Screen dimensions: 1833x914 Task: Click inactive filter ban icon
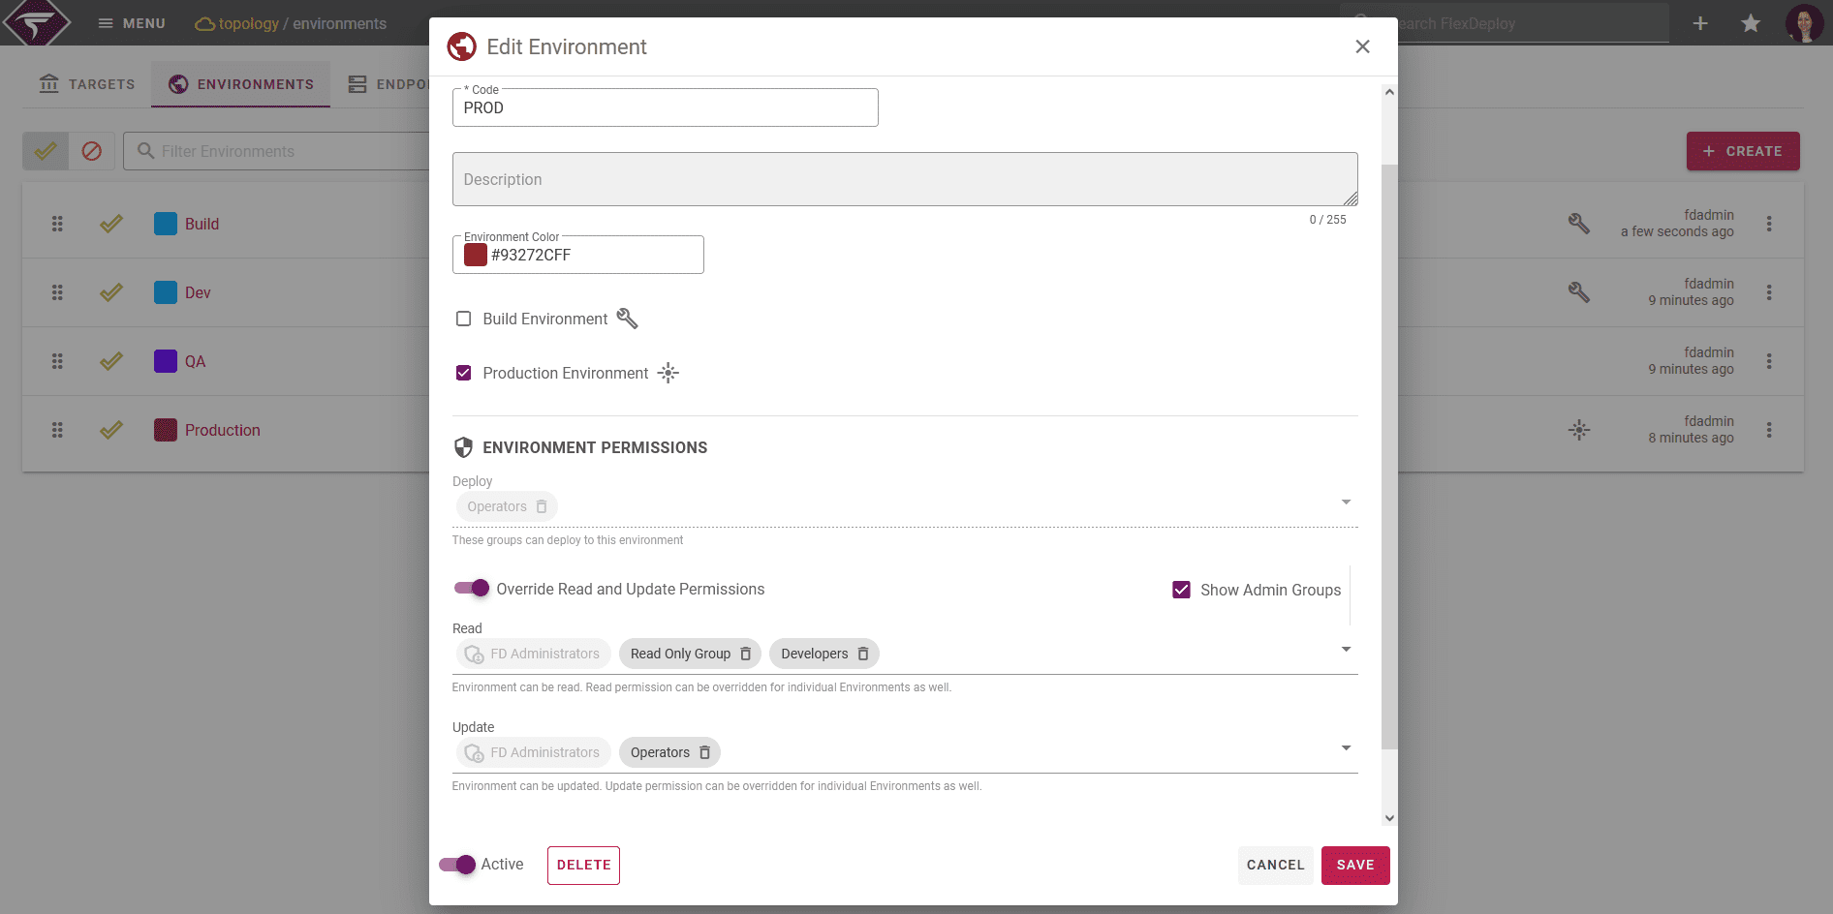pos(92,151)
